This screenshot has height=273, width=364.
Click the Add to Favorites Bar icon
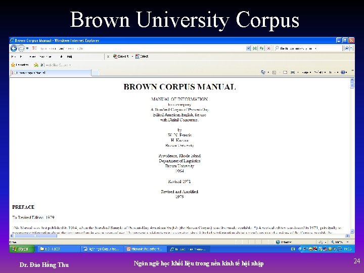point(36,65)
